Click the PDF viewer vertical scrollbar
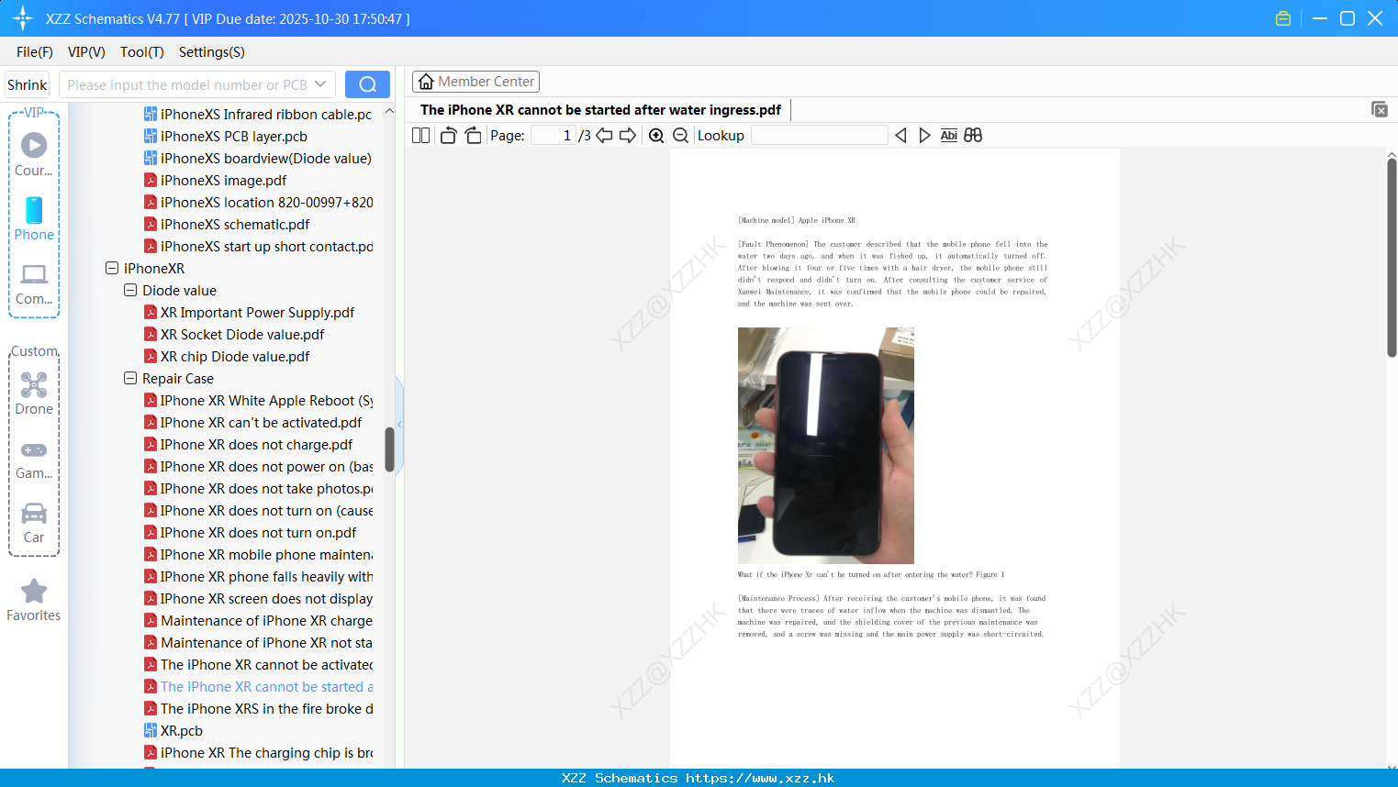This screenshot has height=787, width=1398. coord(1392,257)
